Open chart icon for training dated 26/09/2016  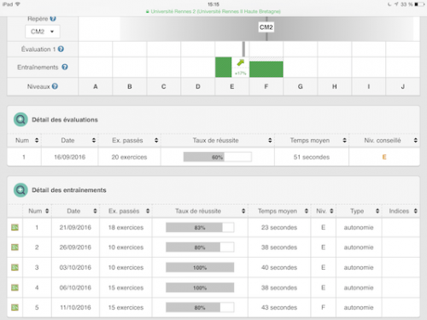point(15,247)
